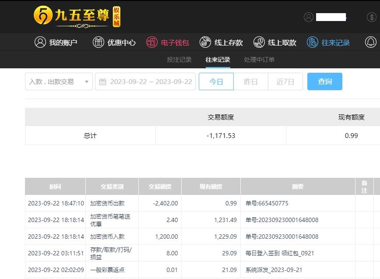Click the 九五至尊 site logo
Image resolution: width=380 pixels, height=279 pixels.
pos(77,17)
